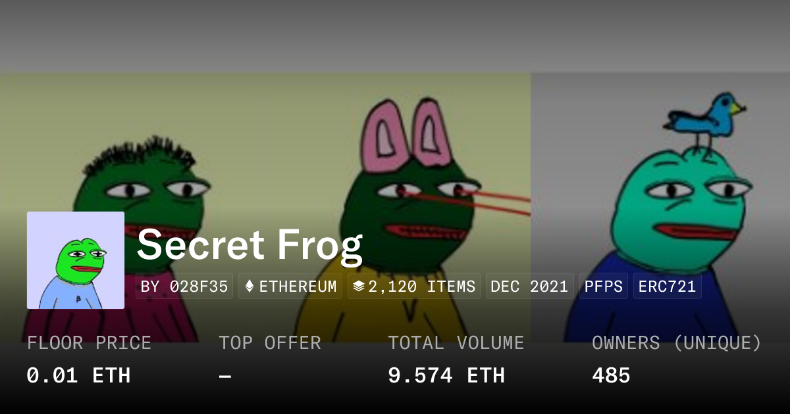
Task: Click the OWNERS (UNIQUE) label
Action: (677, 343)
